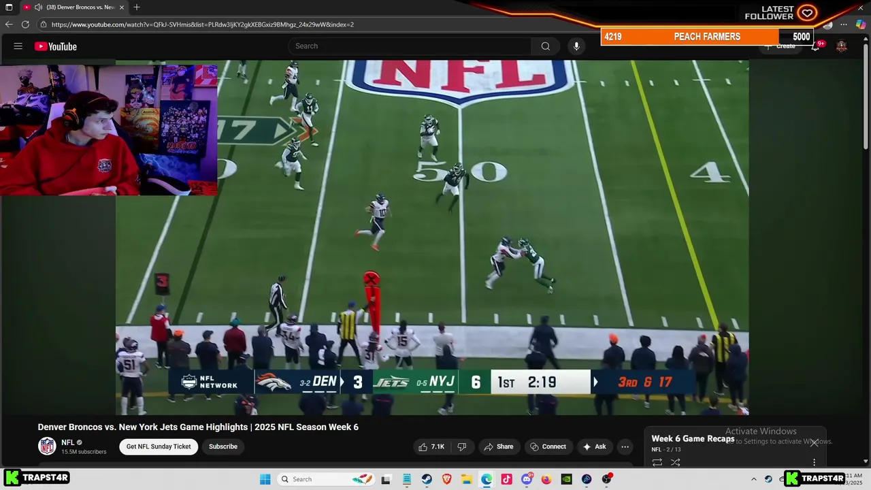This screenshot has height=490, width=871.
Task: Toggle loop playlist in Week 6 Game Recaps
Action: click(657, 462)
